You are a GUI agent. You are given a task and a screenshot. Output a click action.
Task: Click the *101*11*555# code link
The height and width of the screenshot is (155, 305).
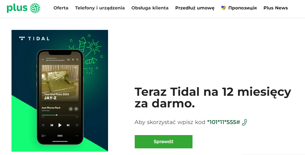[x=224, y=122]
